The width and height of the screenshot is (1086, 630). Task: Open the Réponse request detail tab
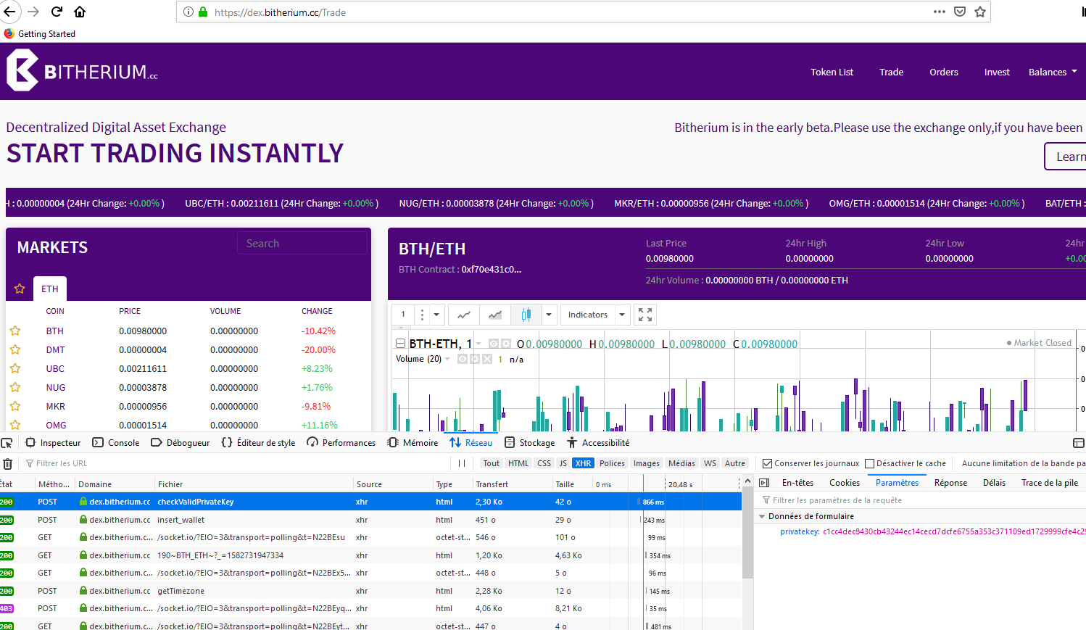pos(950,482)
